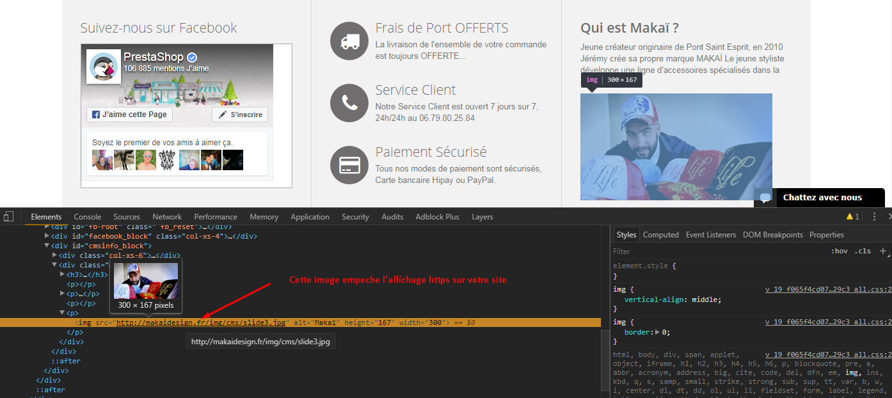Click the delivery truck icon
Screen dimensions: 892x398
(349, 41)
